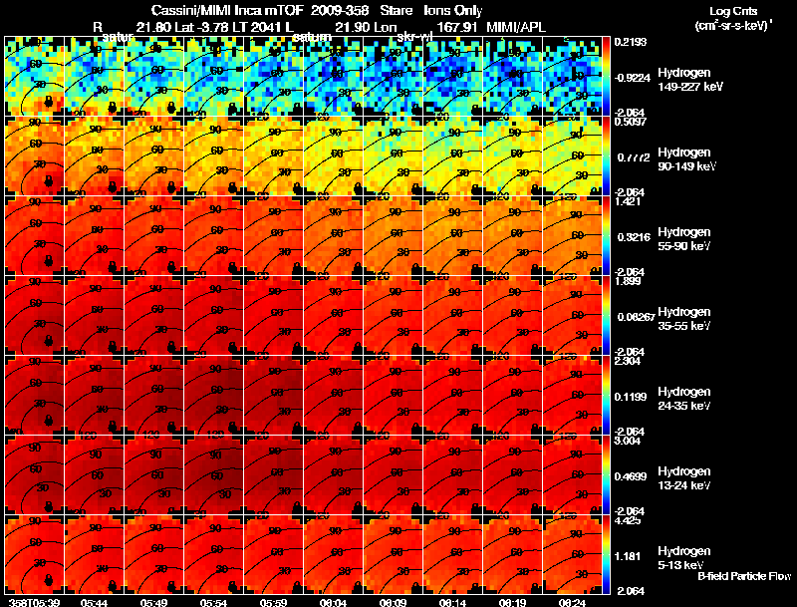Click the 1.181 colorbar midpoint value
Image resolution: width=797 pixels, height=607 pixels.
pyautogui.click(x=628, y=557)
